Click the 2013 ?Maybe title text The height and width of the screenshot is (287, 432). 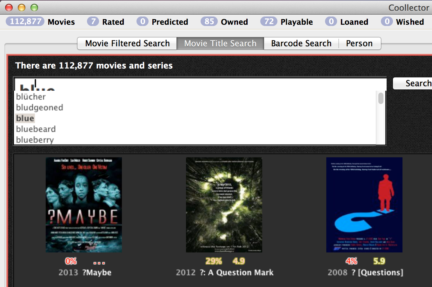click(85, 272)
